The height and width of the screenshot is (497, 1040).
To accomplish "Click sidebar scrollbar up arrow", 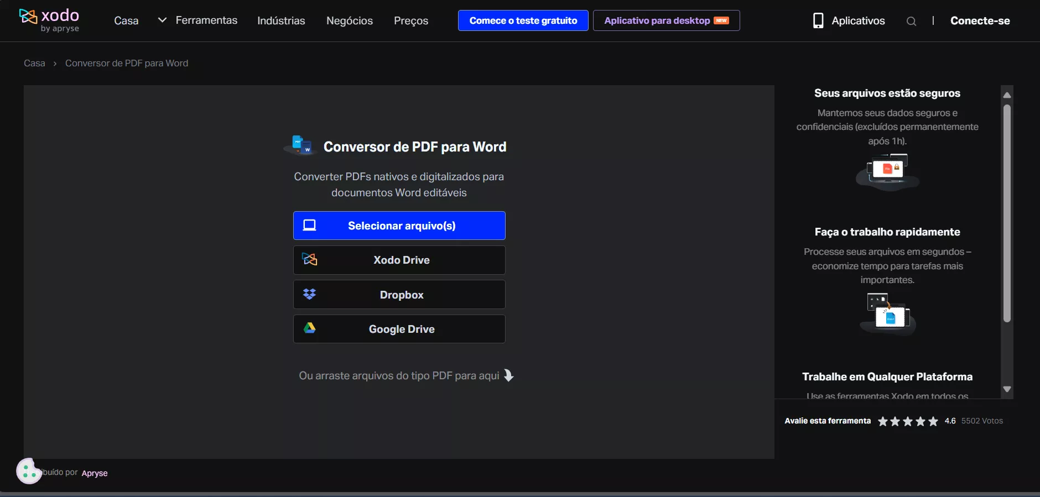I will pyautogui.click(x=1007, y=95).
